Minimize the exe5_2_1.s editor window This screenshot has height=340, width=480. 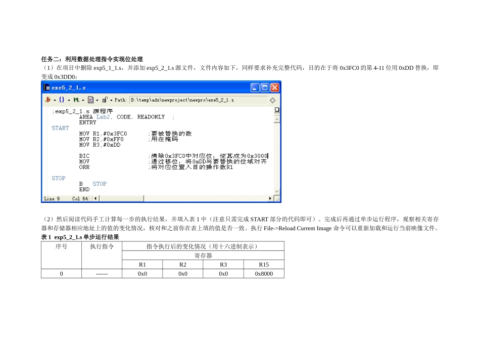[x=255, y=88]
